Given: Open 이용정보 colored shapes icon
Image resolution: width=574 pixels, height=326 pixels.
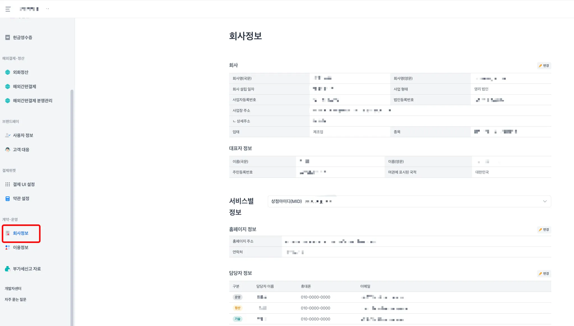Looking at the screenshot, I should (x=8, y=248).
